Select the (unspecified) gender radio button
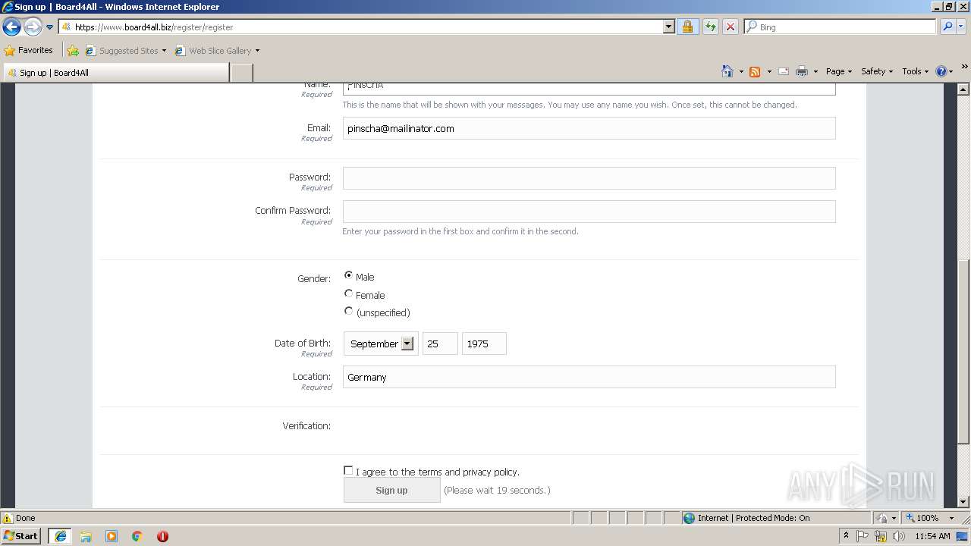This screenshot has height=546, width=971. [348, 311]
